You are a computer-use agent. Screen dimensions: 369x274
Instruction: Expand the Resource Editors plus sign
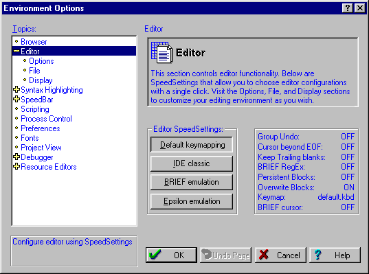coord(16,166)
